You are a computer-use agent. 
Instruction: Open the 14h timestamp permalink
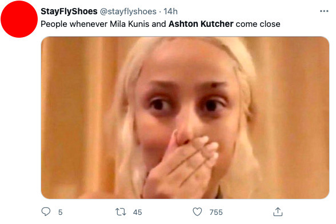(170, 11)
